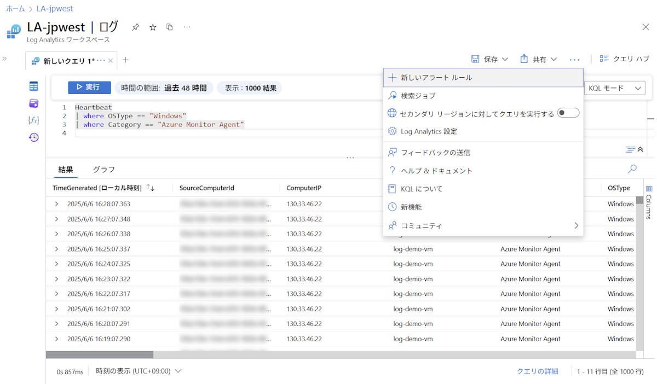Image resolution: width=657 pixels, height=384 pixels.
Task: Expand the row 2025/6/6 16:28:07.363
Action: pyautogui.click(x=56, y=204)
